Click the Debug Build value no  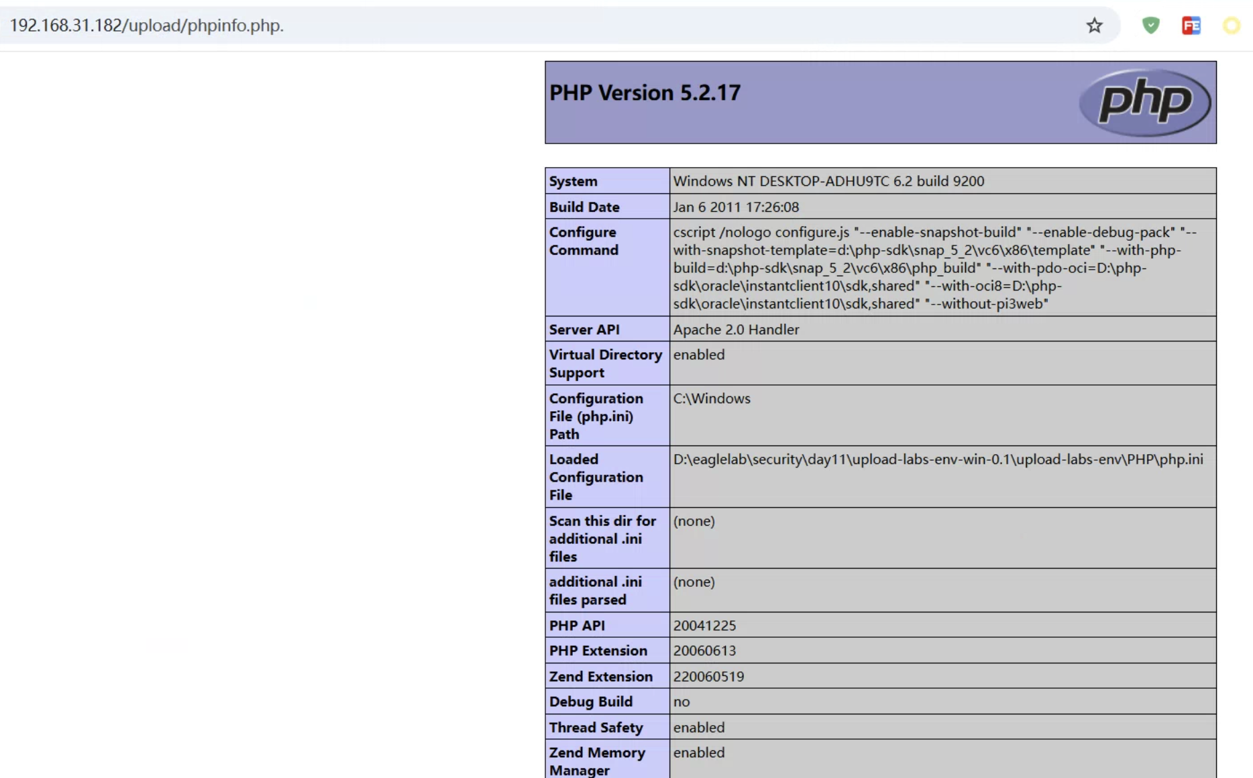(x=682, y=702)
